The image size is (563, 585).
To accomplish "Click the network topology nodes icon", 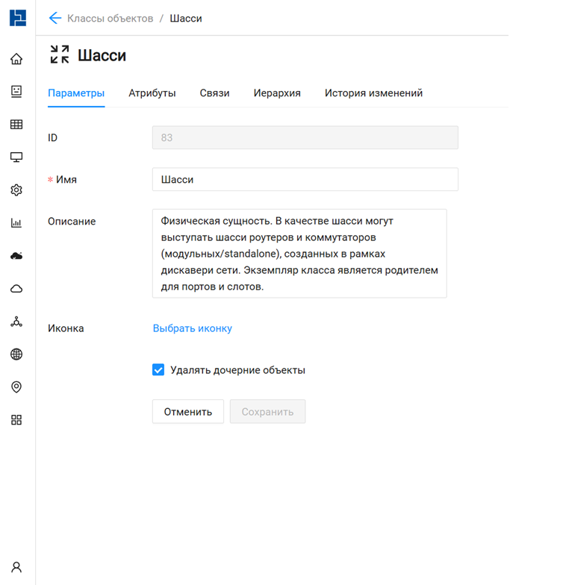I will pos(16,322).
